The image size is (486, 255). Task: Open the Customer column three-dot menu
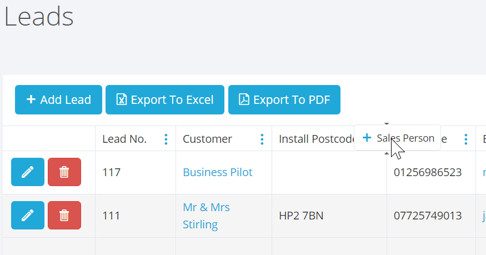tap(262, 139)
